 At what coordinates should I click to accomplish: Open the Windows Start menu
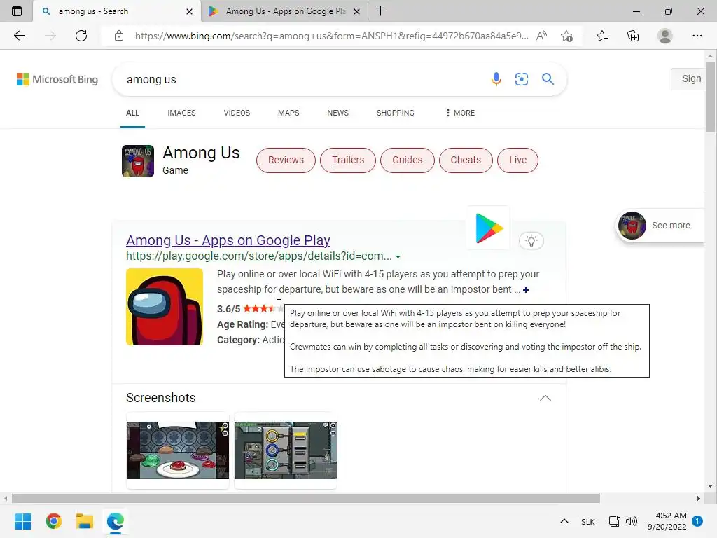[23, 521]
